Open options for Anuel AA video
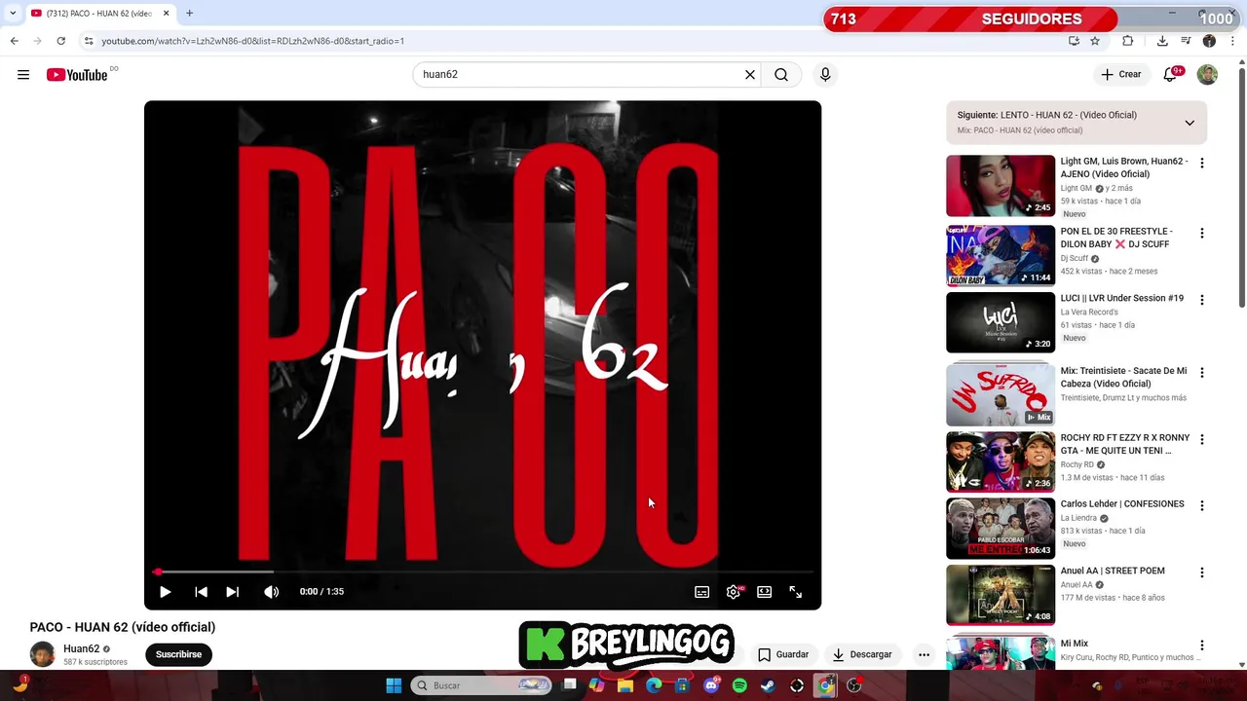Viewport: 1247px width, 701px height. (1201, 572)
